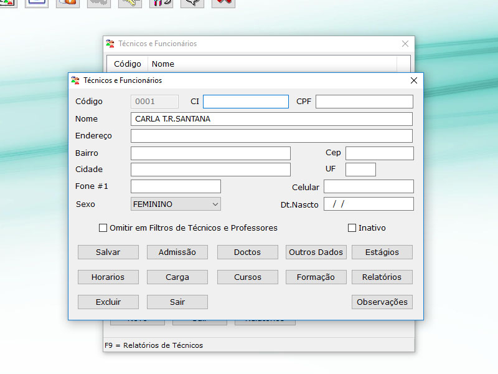Click the Técnicos e Funcionários dialog title icon
The height and width of the screenshot is (374, 498).
[x=76, y=80]
